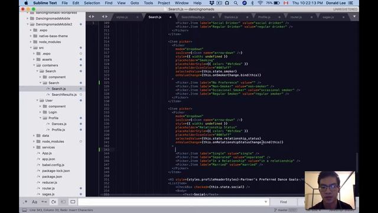Toggle highlight matches option
Viewport: 378px width, 213px height.
coord(73,202)
